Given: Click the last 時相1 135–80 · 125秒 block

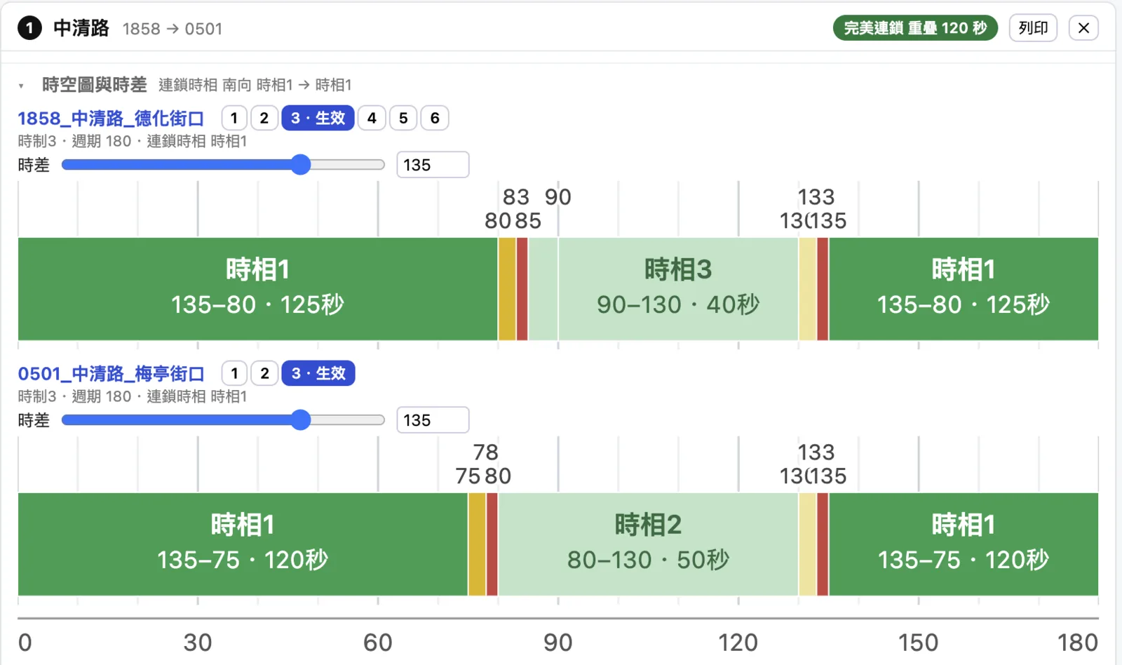Looking at the screenshot, I should tap(964, 289).
